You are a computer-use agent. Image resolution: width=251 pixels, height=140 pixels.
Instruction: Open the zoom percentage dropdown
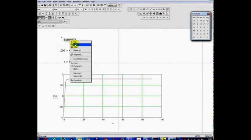click(115, 5)
